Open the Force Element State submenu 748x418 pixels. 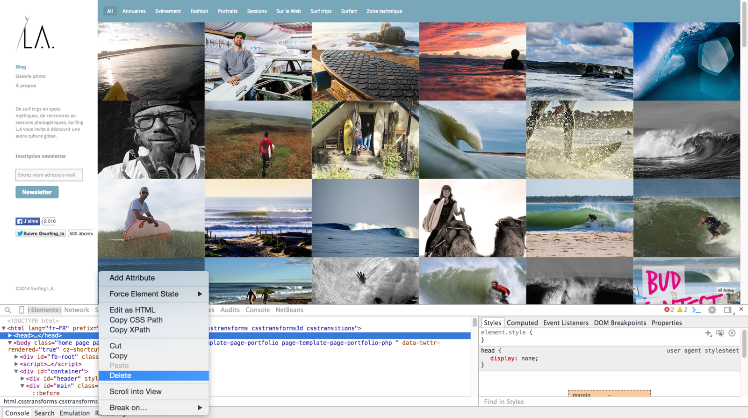(154, 294)
